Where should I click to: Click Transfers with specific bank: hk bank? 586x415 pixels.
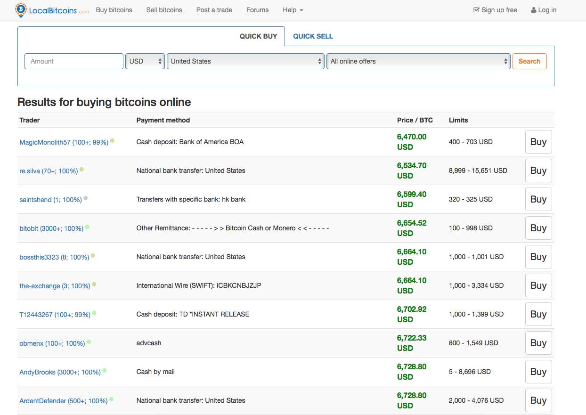coord(191,199)
